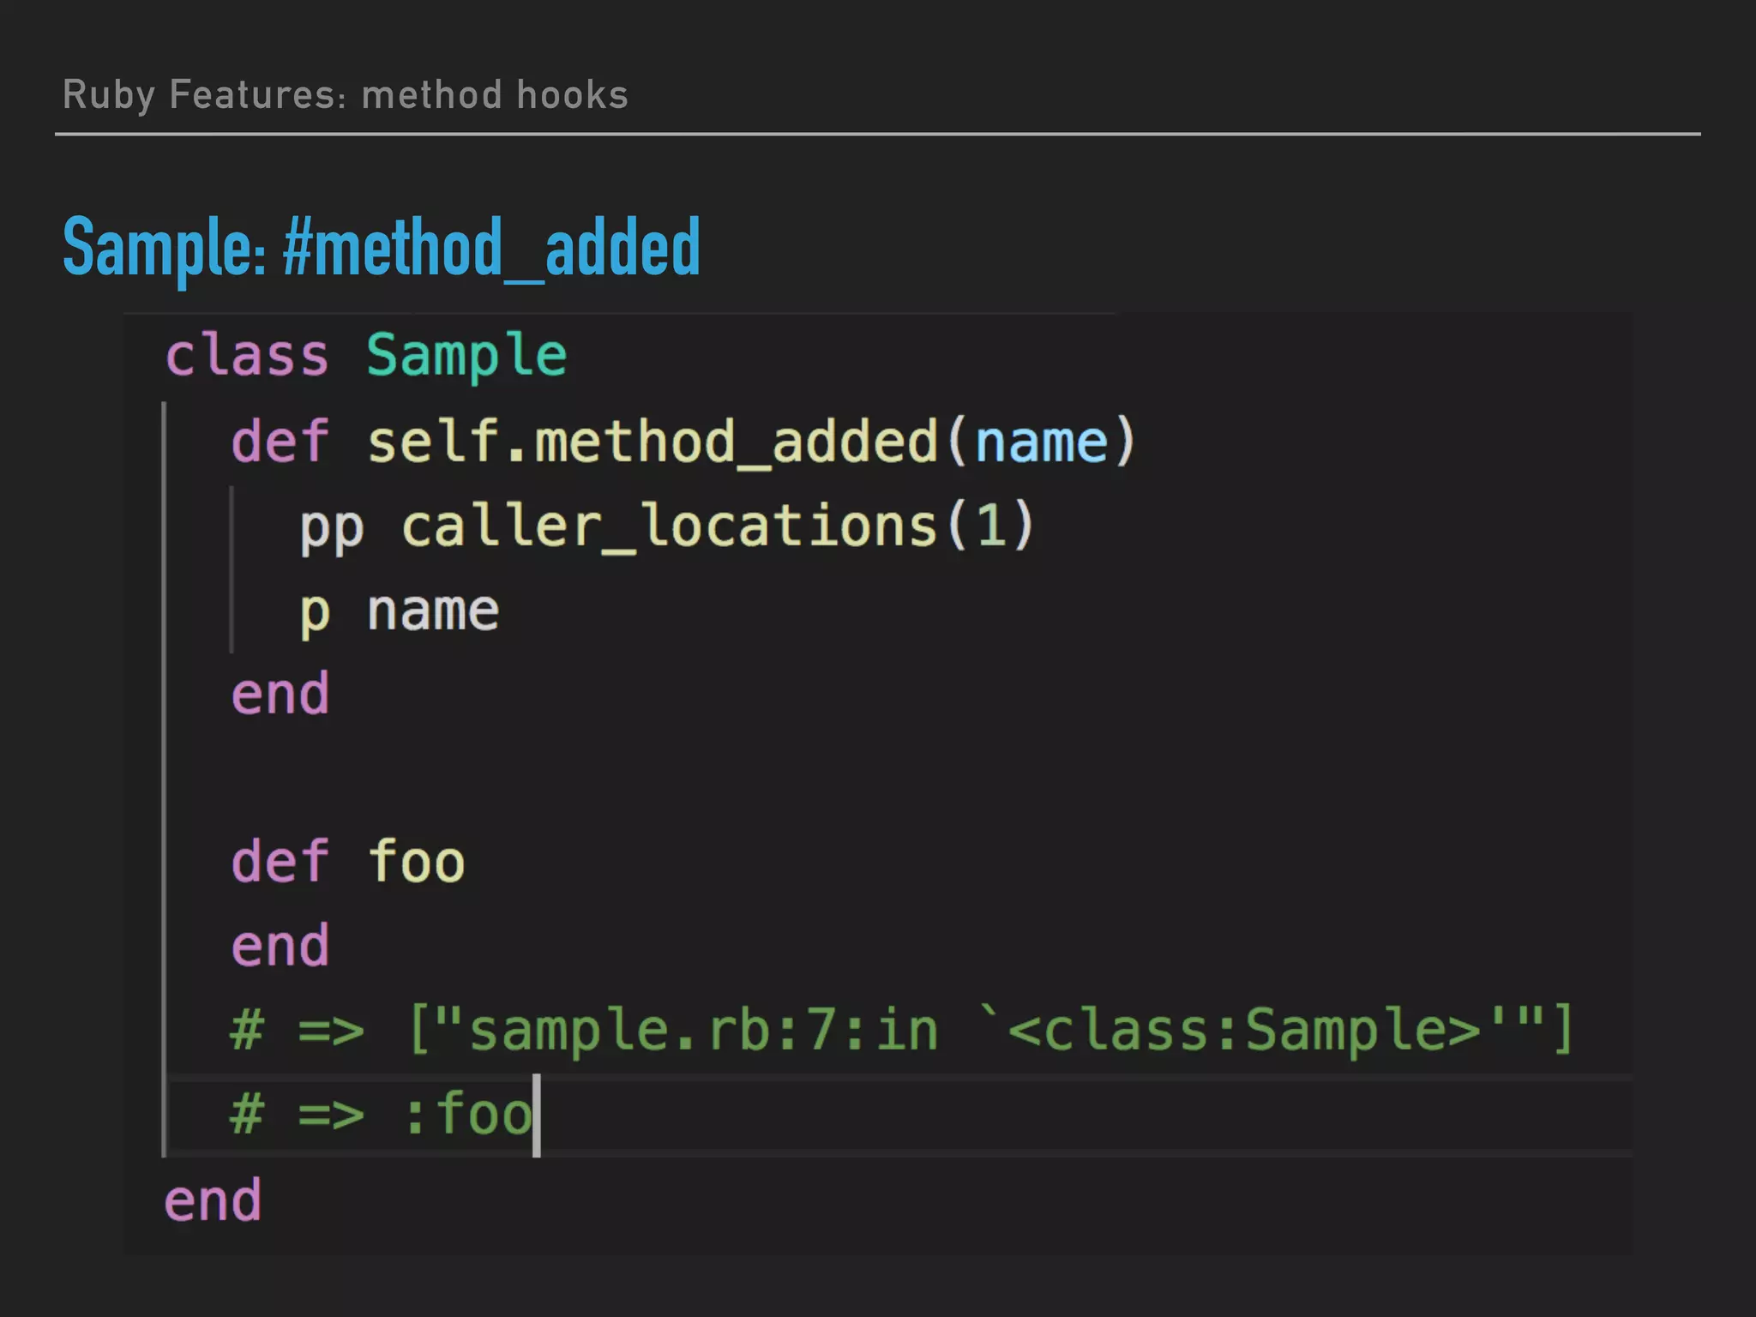This screenshot has width=1756, height=1317.
Task: Click the 'foo' method name
Action: coord(416,862)
